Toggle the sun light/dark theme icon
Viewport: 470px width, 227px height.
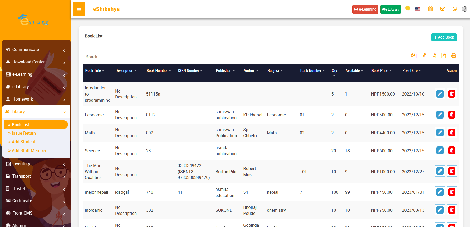coord(408,8)
